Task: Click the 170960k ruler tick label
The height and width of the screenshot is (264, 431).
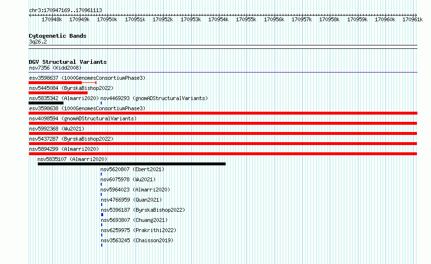Action: pyautogui.click(x=385, y=19)
